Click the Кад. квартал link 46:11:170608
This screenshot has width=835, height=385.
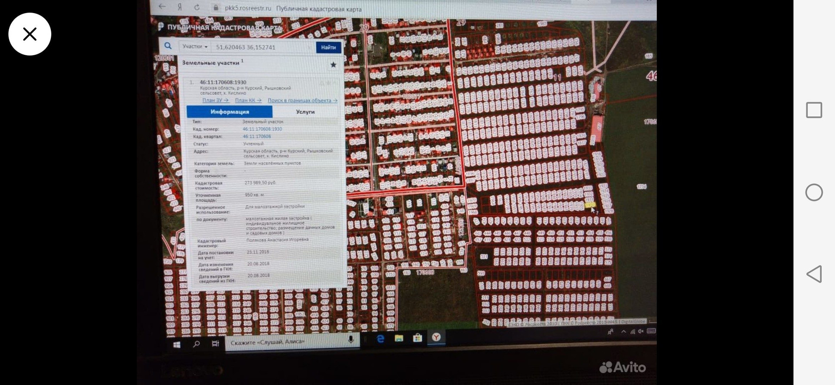257,136
